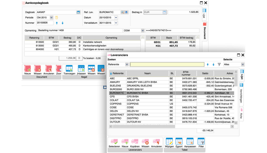
Task: Open the Datum date dropdown
Action: (x=116, y=17)
